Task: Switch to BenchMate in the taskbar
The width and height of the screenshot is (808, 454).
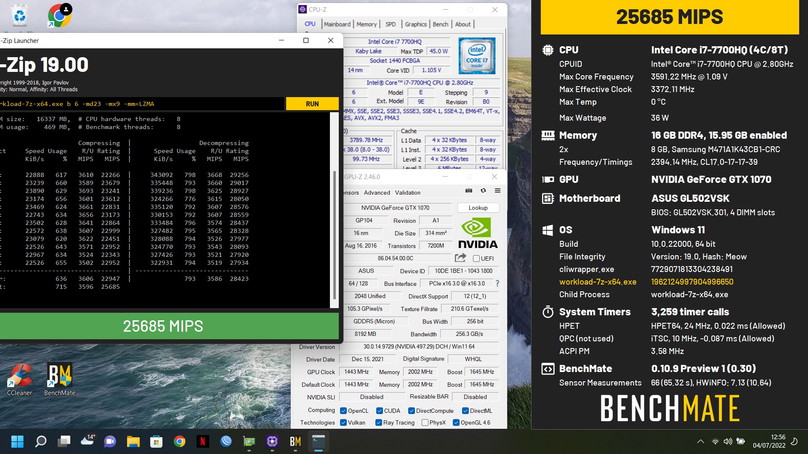Action: pos(295,441)
